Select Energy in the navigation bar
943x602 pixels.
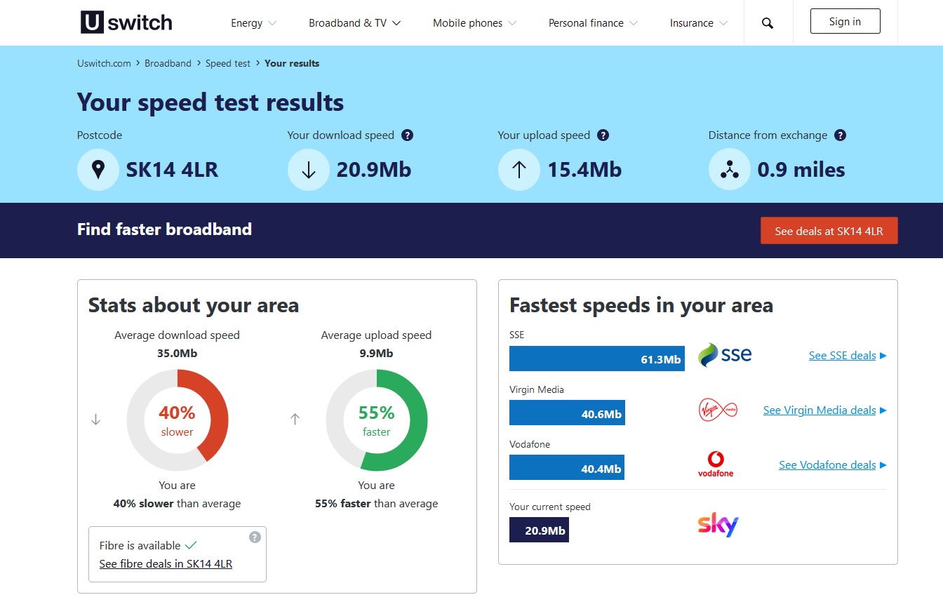pos(248,22)
